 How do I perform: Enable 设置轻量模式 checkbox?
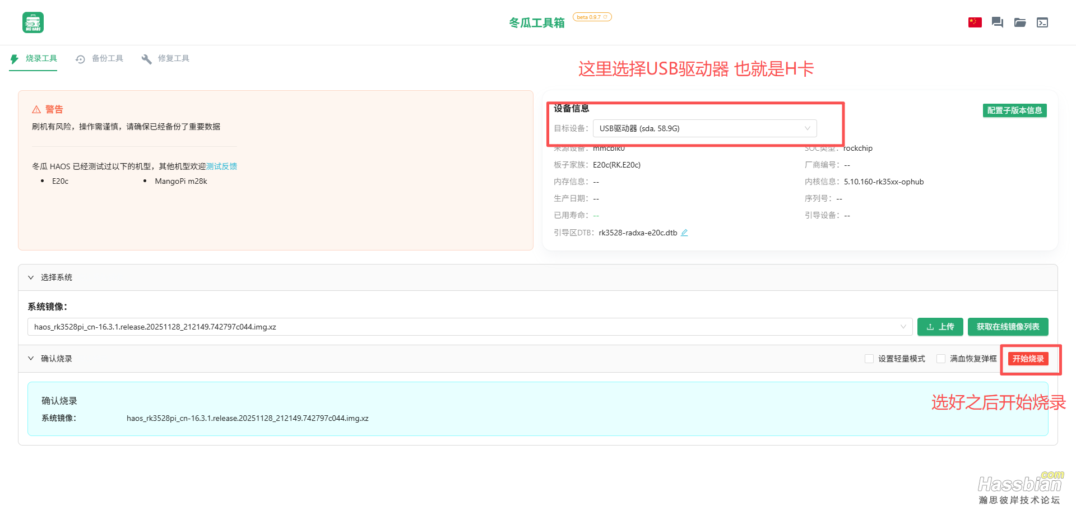click(869, 358)
